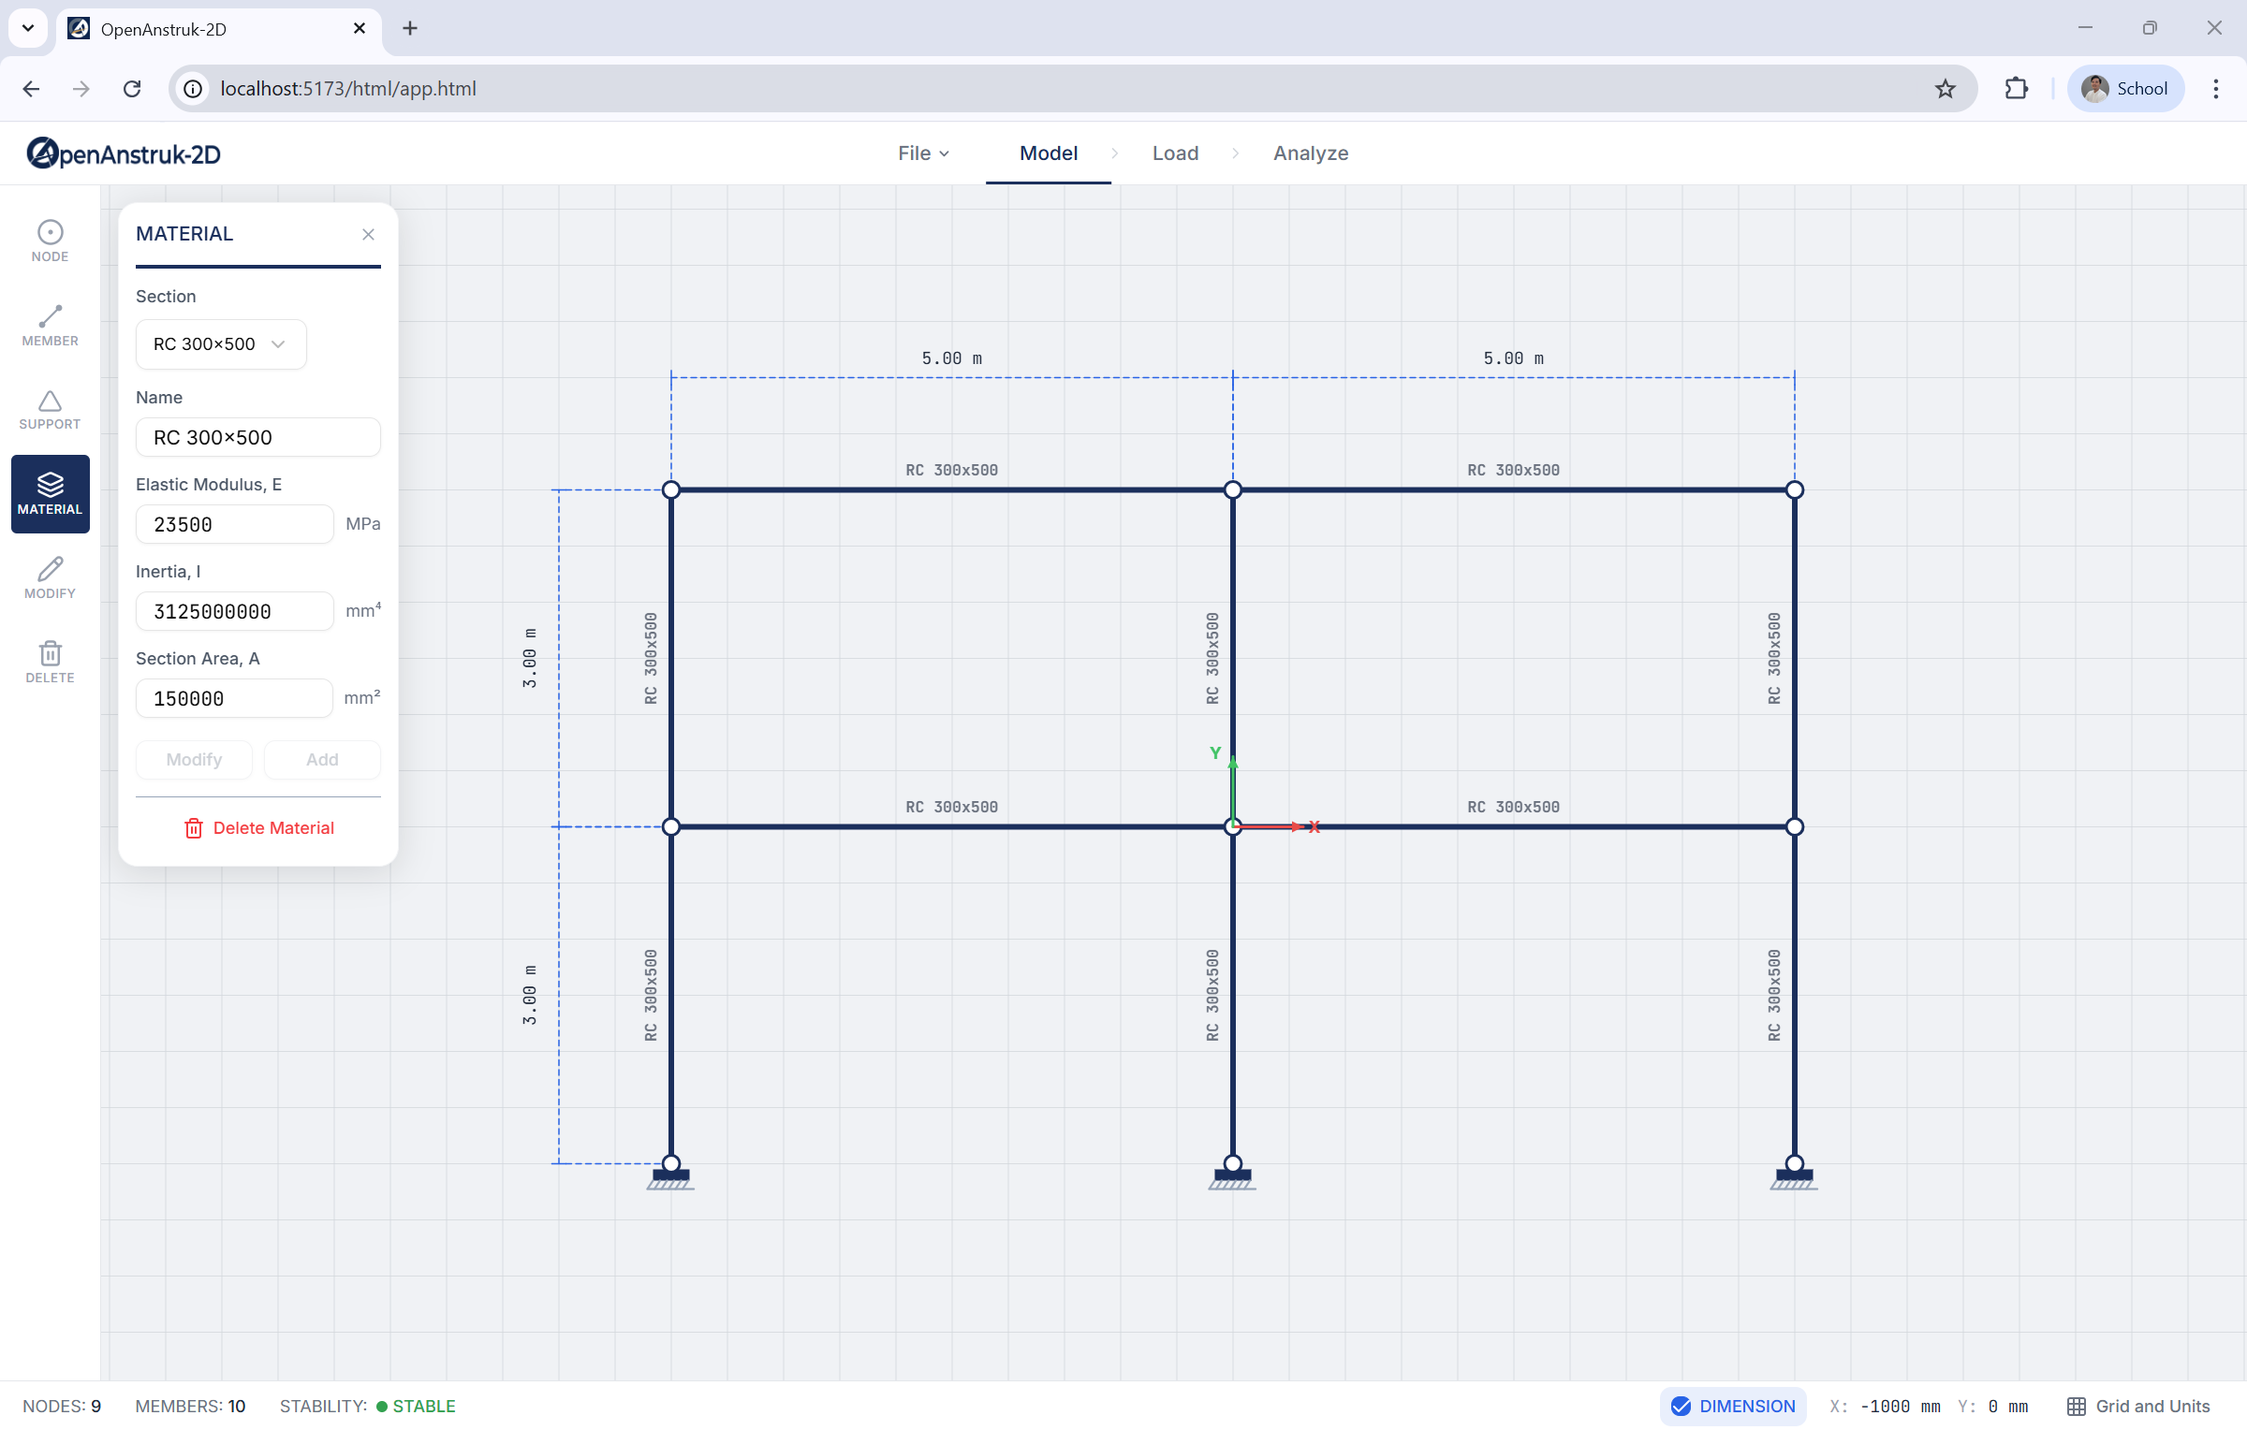Image resolution: width=2247 pixels, height=1430 pixels.
Task: Click the upper 3.00 m dimension label
Action: (530, 658)
